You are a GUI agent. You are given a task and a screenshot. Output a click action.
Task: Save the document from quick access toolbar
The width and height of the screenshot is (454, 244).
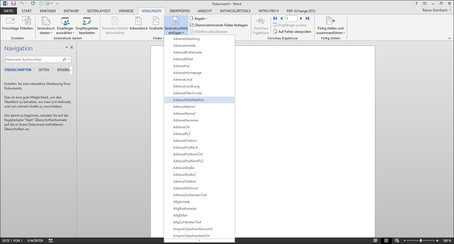(x=13, y=3)
